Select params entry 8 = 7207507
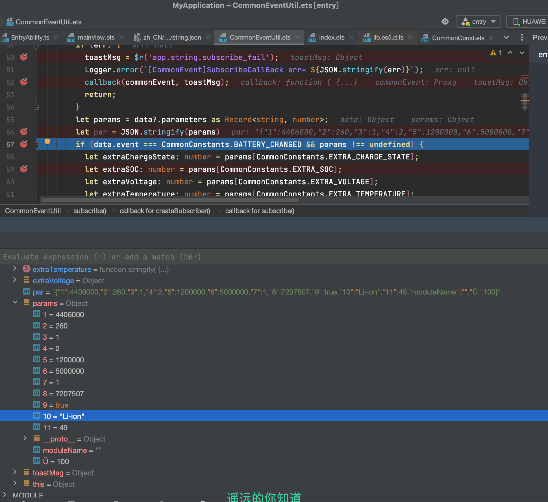The image size is (548, 502). (x=274, y=394)
